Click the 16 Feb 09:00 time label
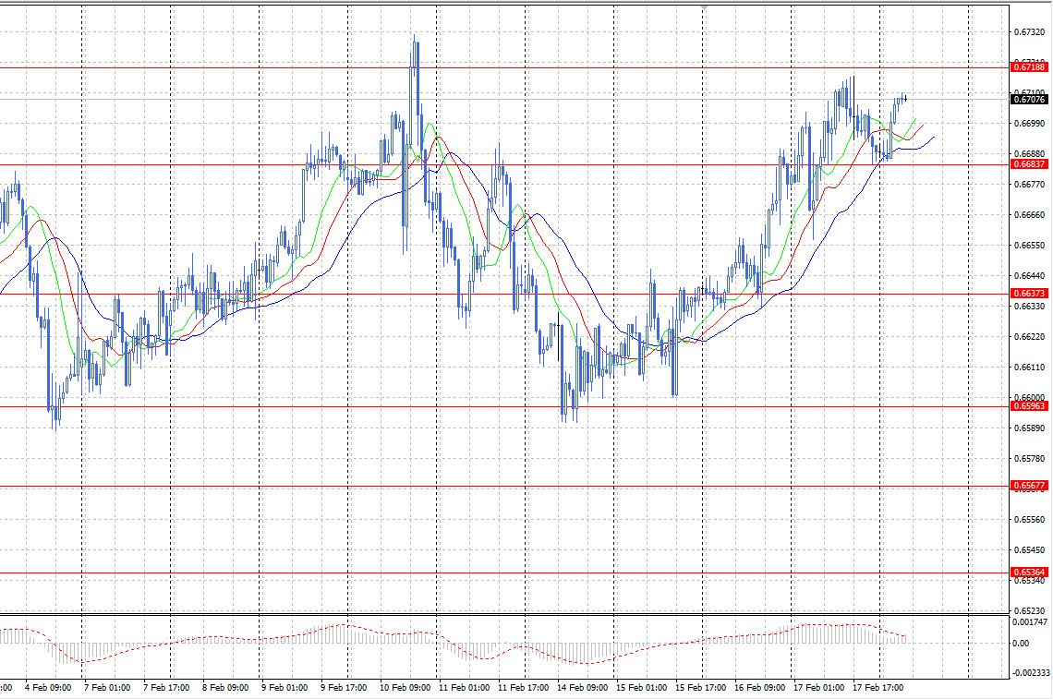Screen dimensions: 1053x699 tap(759, 688)
